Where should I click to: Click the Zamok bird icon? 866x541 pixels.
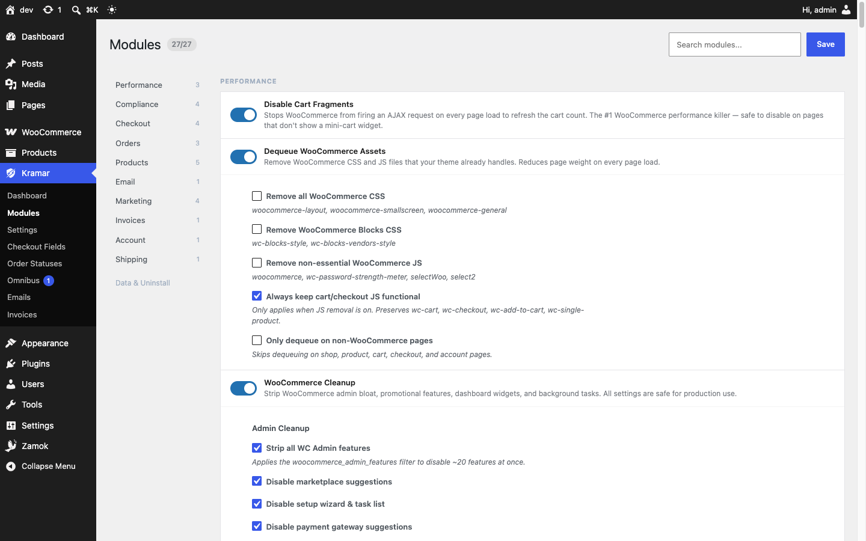11,446
